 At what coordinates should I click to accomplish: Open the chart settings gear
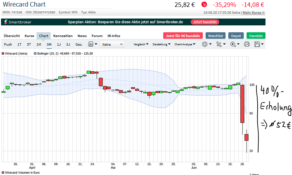205,44
